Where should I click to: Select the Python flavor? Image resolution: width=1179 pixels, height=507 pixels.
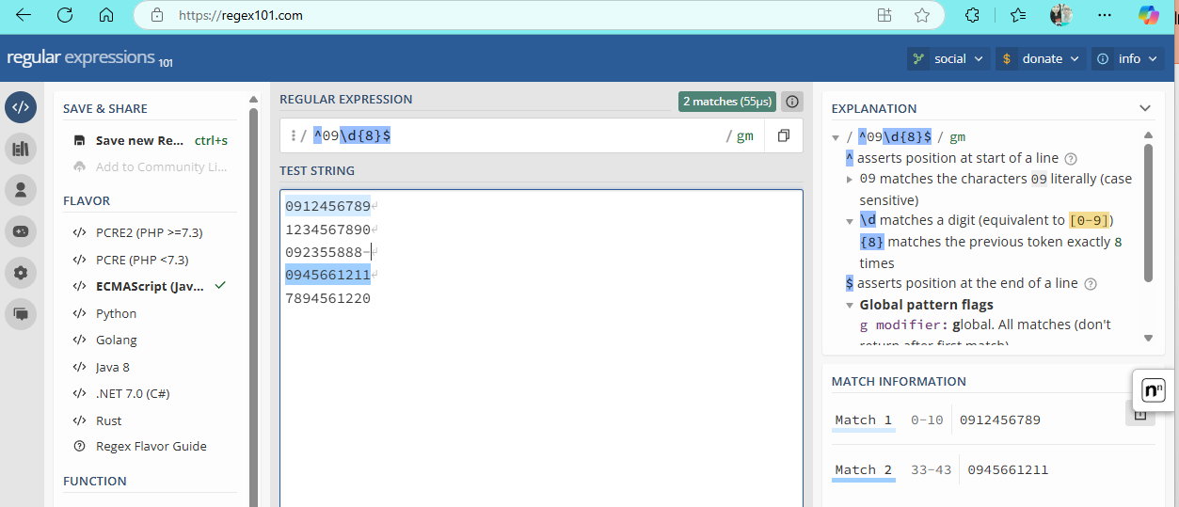116,313
